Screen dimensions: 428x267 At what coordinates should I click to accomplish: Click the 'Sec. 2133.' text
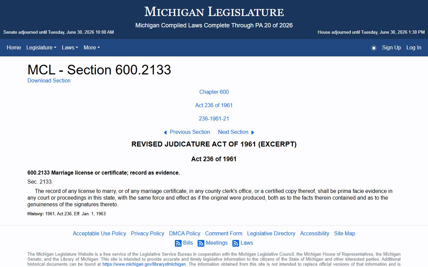40,182
